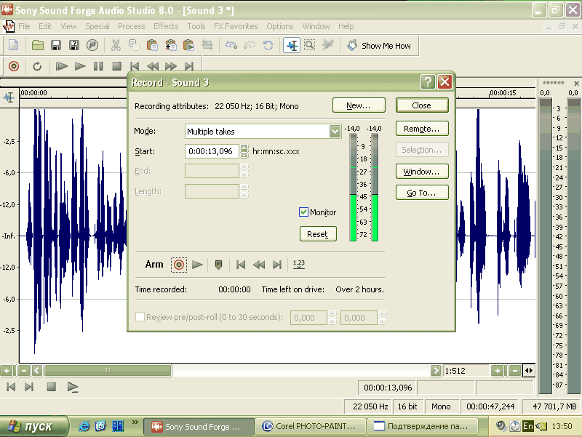Image resolution: width=582 pixels, height=437 pixels.
Task: Select the Magnify tool in the toolbar
Action: point(310,46)
